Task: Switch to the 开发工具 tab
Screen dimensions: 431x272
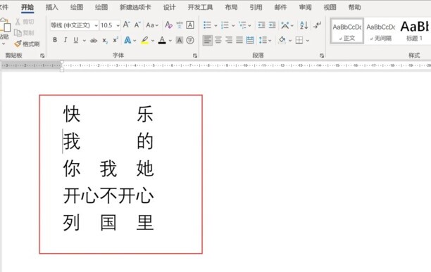Action: click(200, 7)
